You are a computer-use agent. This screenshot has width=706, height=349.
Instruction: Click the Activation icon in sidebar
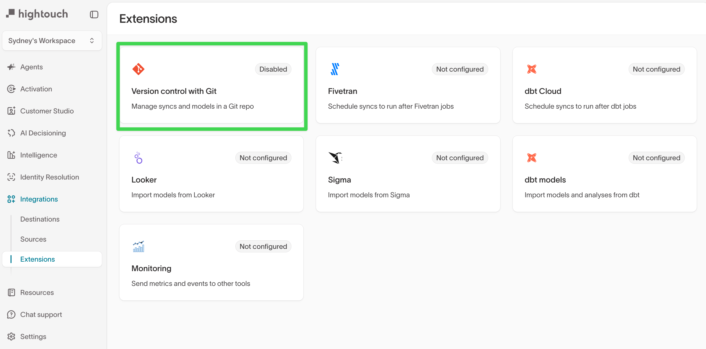tap(11, 89)
